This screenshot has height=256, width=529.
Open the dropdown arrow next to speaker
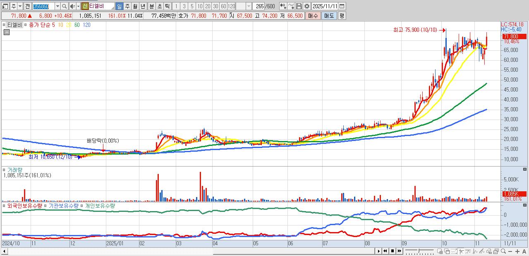[x=78, y=6]
